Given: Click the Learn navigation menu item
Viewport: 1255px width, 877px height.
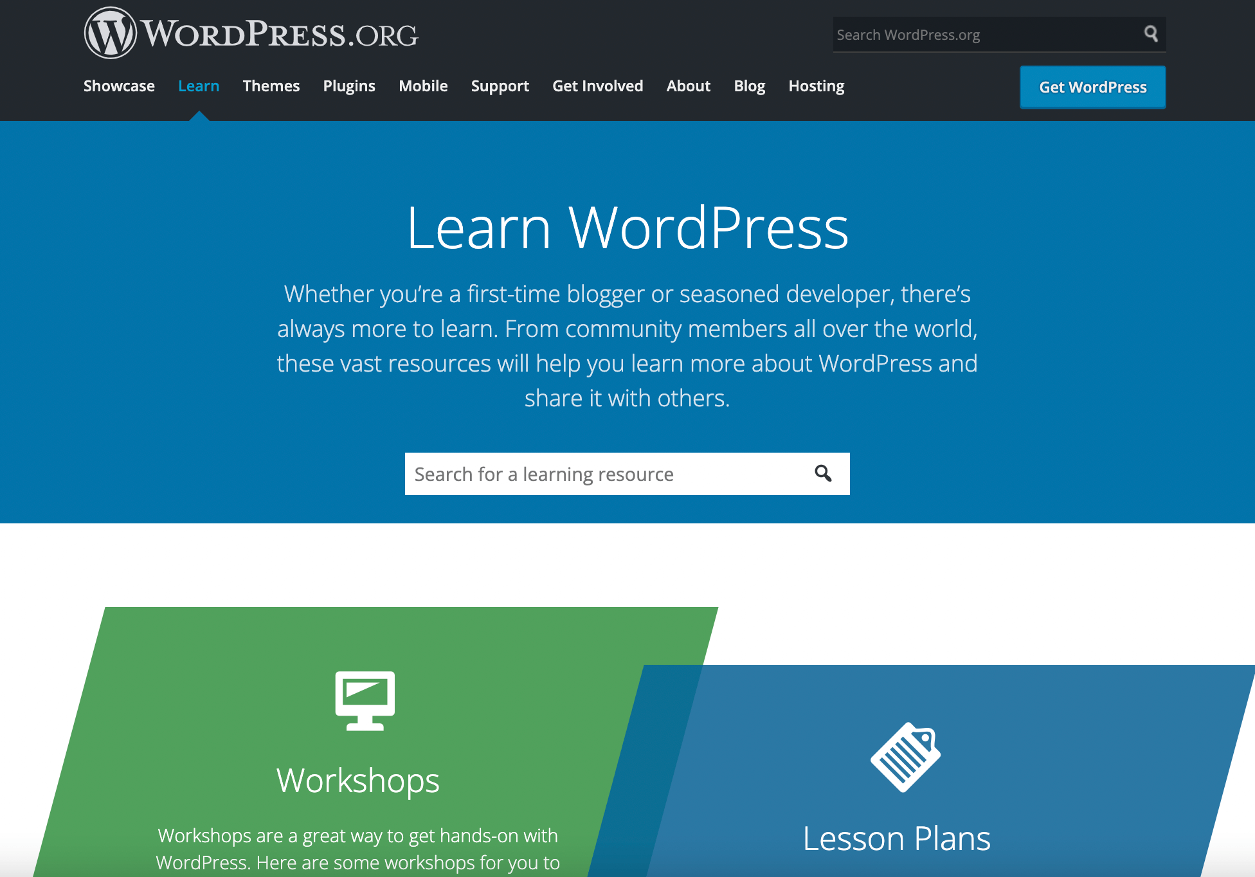Looking at the screenshot, I should [199, 85].
